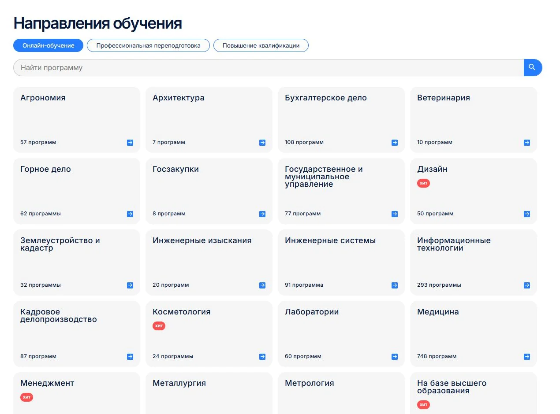
Task: Click the '10 программ' count text
Action: point(435,142)
